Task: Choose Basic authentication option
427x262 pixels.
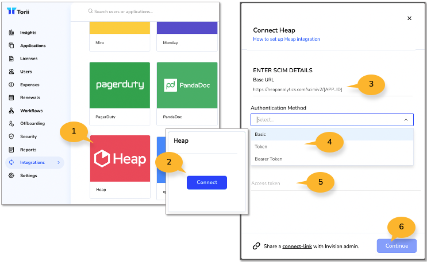Action: coord(332,134)
